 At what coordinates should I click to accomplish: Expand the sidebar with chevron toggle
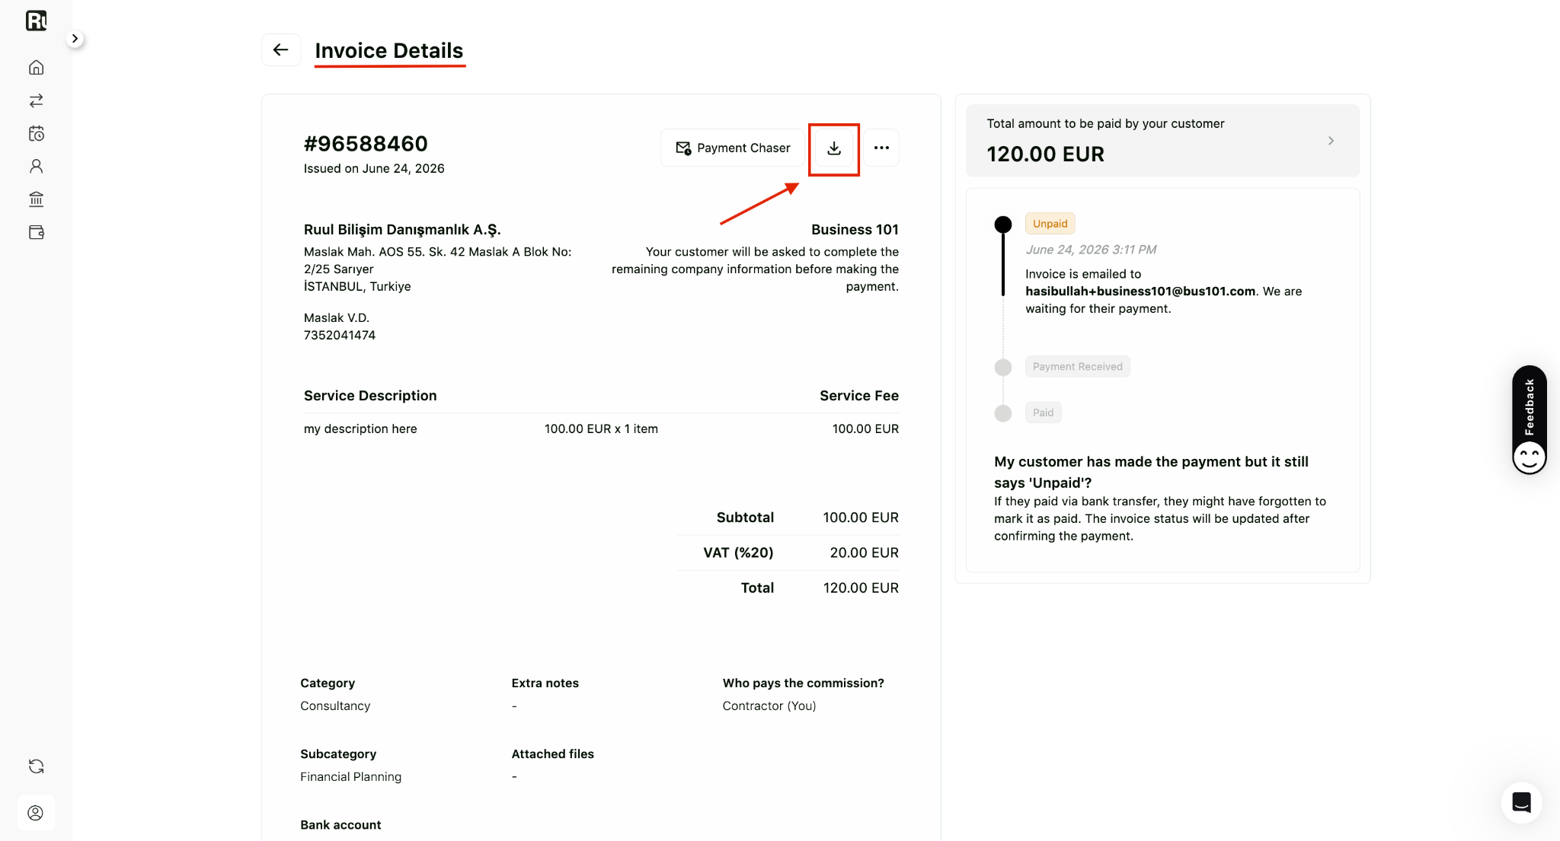tap(75, 38)
